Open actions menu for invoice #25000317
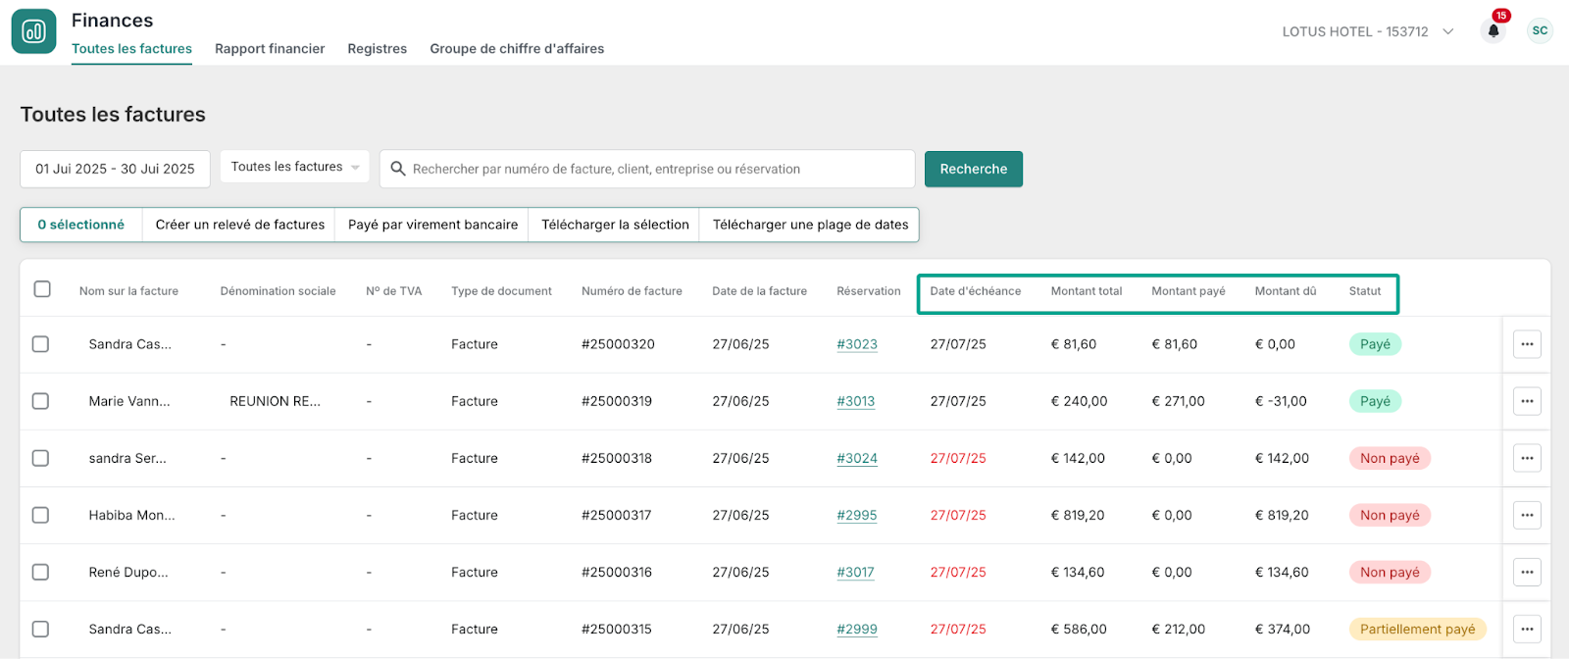Viewport: 1569px width, 659px height. [x=1527, y=515]
